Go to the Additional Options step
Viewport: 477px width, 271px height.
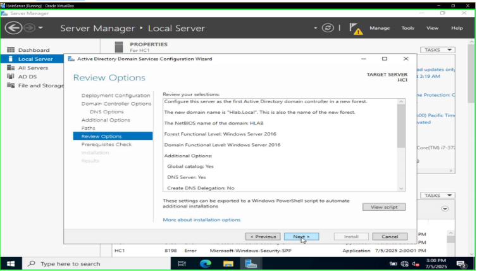coord(106,120)
